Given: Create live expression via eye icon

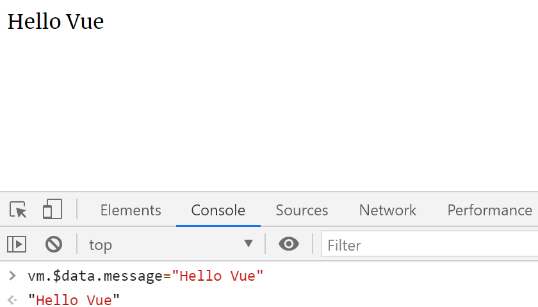Looking at the screenshot, I should pyautogui.click(x=289, y=244).
